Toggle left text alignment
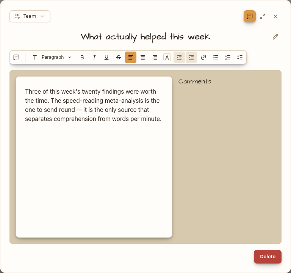This screenshot has width=291, height=273. [131, 57]
